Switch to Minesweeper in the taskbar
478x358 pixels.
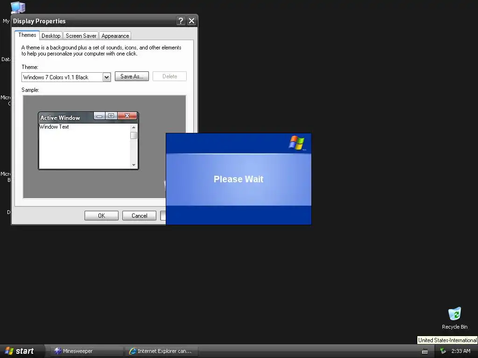(86, 351)
